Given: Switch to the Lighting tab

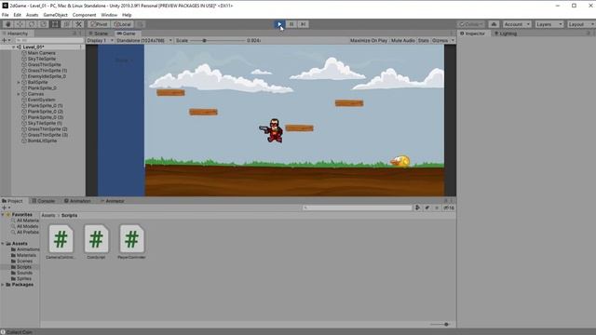Looking at the screenshot, I should pyautogui.click(x=506, y=33).
